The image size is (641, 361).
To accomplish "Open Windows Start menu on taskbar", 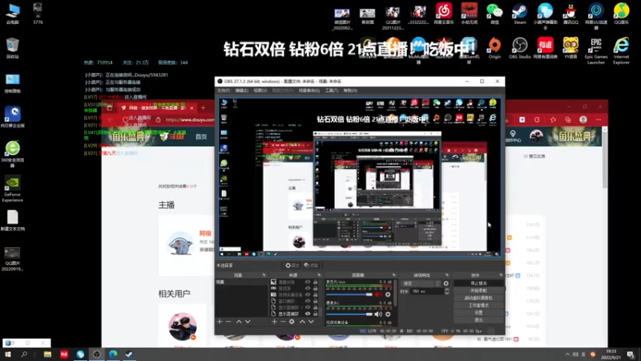I will point(8,355).
